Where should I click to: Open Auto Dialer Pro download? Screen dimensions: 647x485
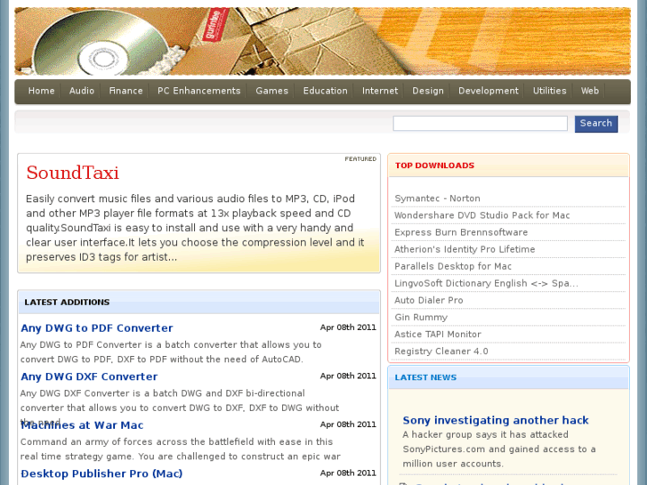tap(429, 300)
